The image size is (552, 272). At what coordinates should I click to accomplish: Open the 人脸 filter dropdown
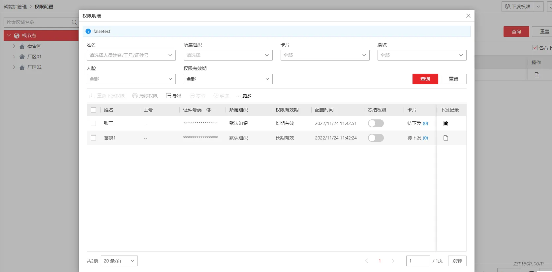pyautogui.click(x=131, y=79)
